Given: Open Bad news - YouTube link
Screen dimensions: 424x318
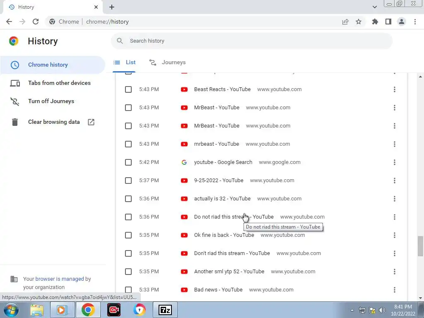Looking at the screenshot, I should [x=218, y=290].
